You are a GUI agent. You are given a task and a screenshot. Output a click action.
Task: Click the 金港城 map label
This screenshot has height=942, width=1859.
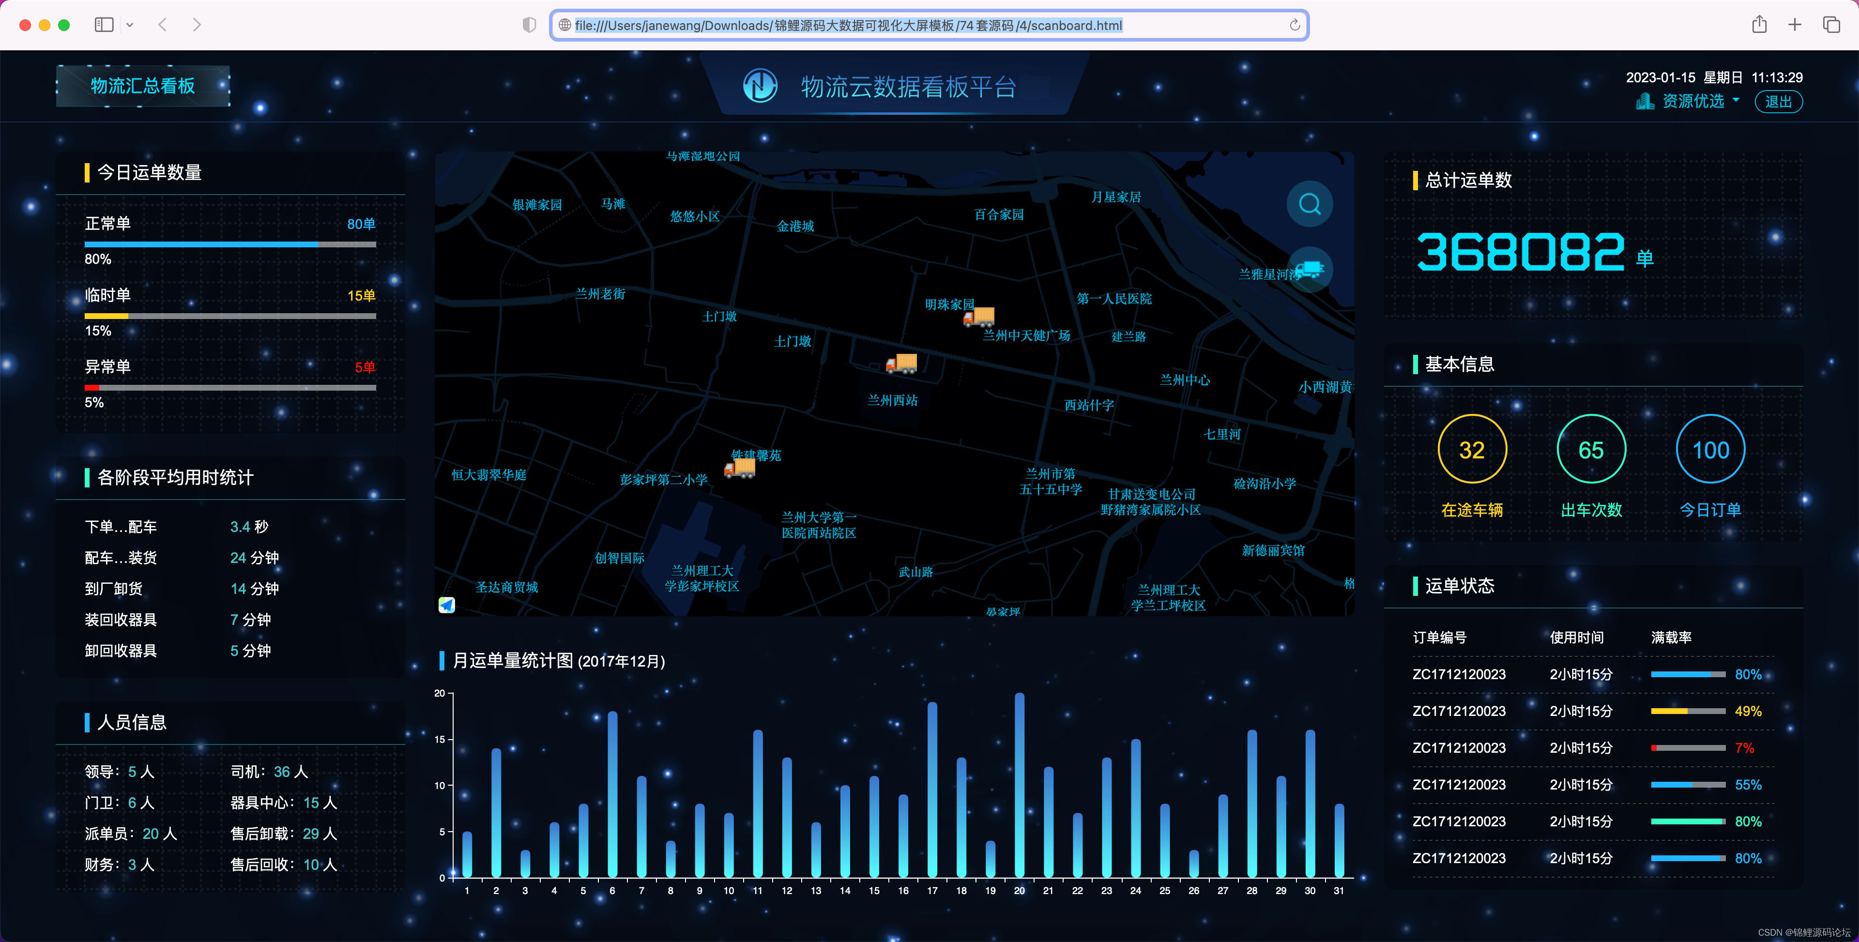tap(794, 226)
